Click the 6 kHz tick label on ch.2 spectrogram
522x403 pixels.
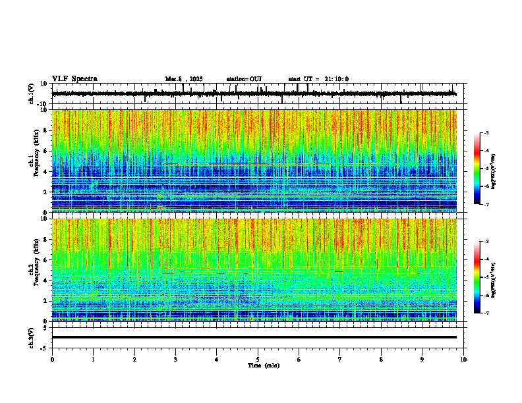[45, 260]
